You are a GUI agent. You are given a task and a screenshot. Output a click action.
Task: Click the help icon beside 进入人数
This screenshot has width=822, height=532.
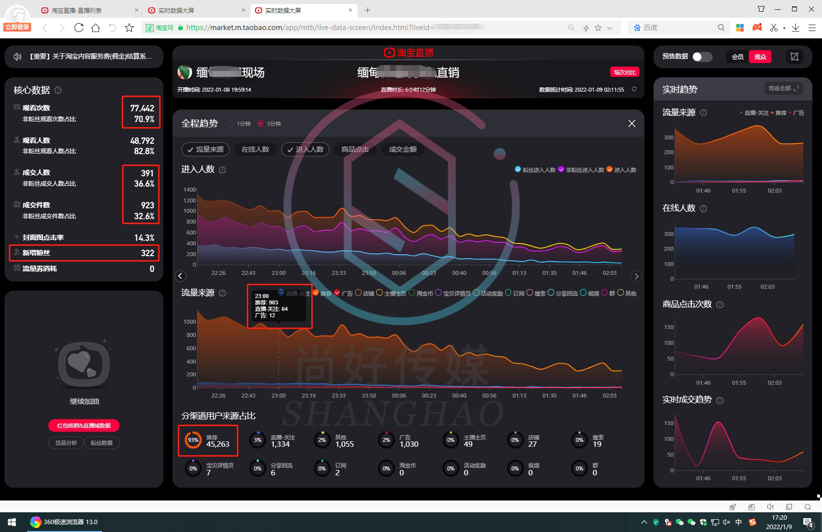click(222, 170)
